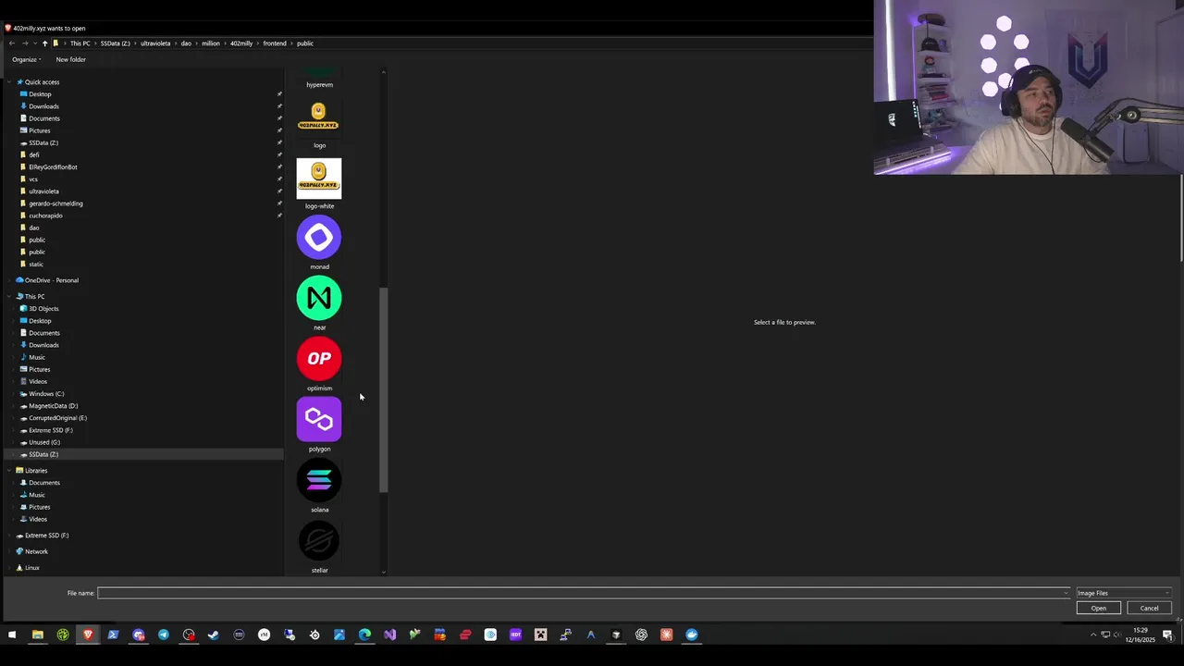Image resolution: width=1184 pixels, height=666 pixels.
Task: Open static folder in Quick access
Action: point(36,265)
